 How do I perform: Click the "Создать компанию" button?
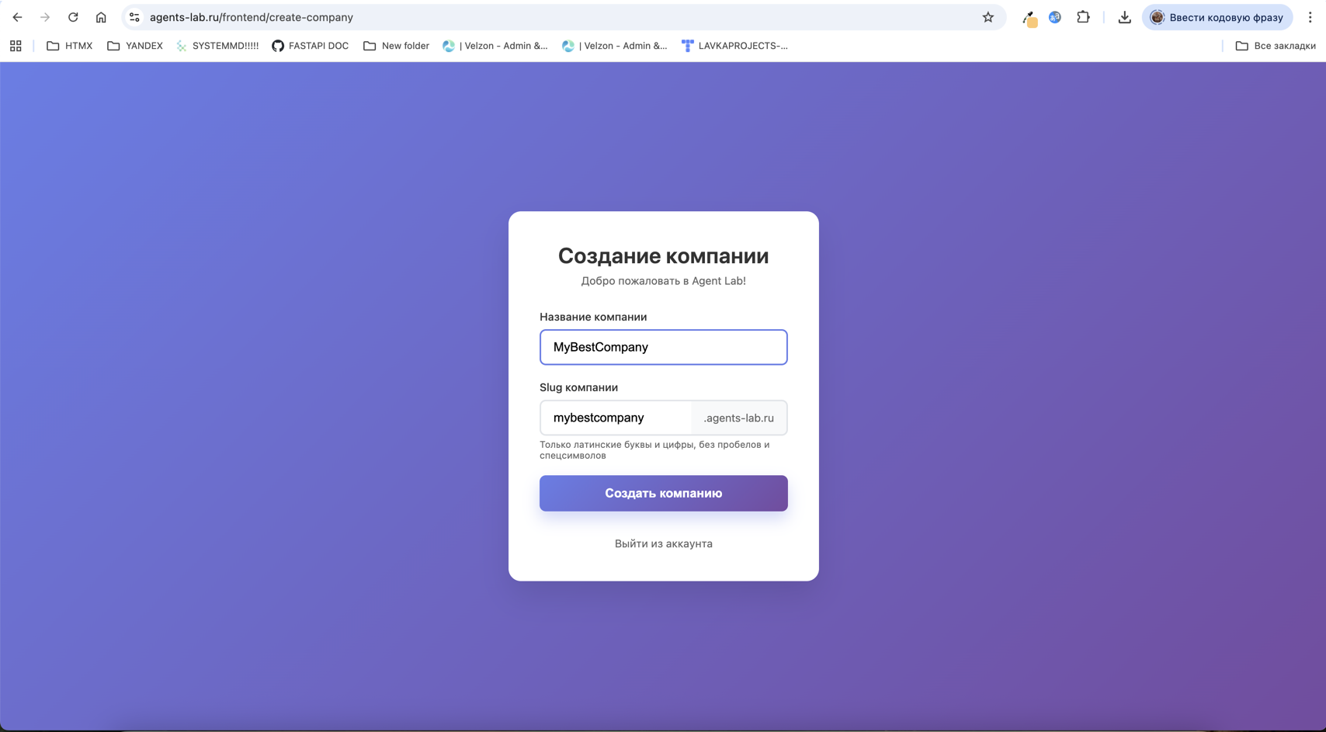663,493
